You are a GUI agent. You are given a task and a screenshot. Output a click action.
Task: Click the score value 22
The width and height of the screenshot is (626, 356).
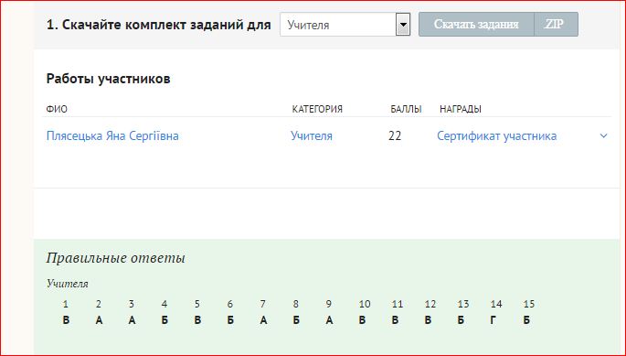click(395, 136)
